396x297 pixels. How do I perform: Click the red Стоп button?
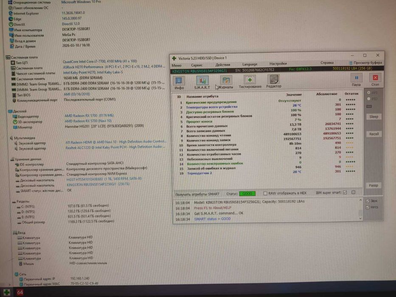click(x=375, y=80)
